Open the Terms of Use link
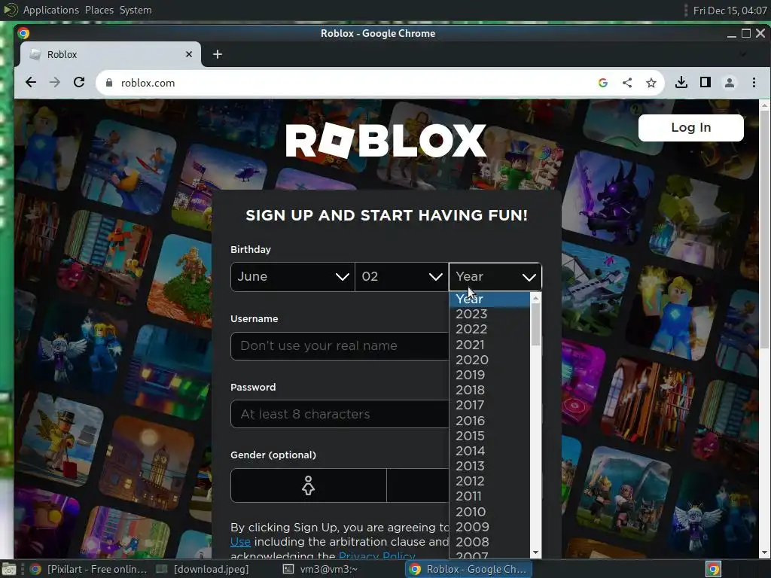 [240, 542]
